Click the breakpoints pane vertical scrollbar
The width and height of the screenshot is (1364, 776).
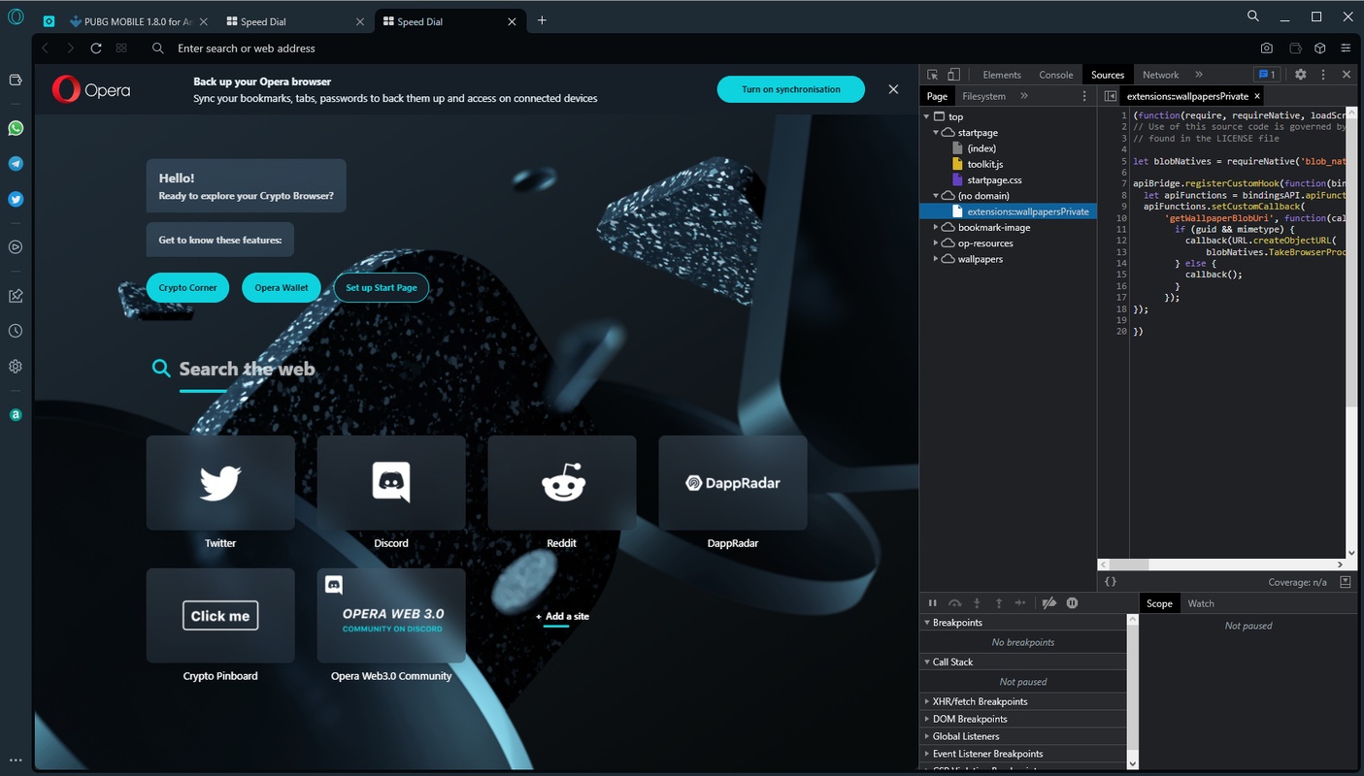1132,679
